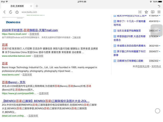Open the QR scan icon in toolbar
The width and height of the screenshot is (163, 122).
click(x=140, y=12)
